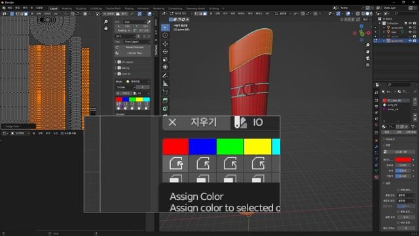Click the red base color swatch in properties
The width and height of the screenshot is (419, 236).
403,160
